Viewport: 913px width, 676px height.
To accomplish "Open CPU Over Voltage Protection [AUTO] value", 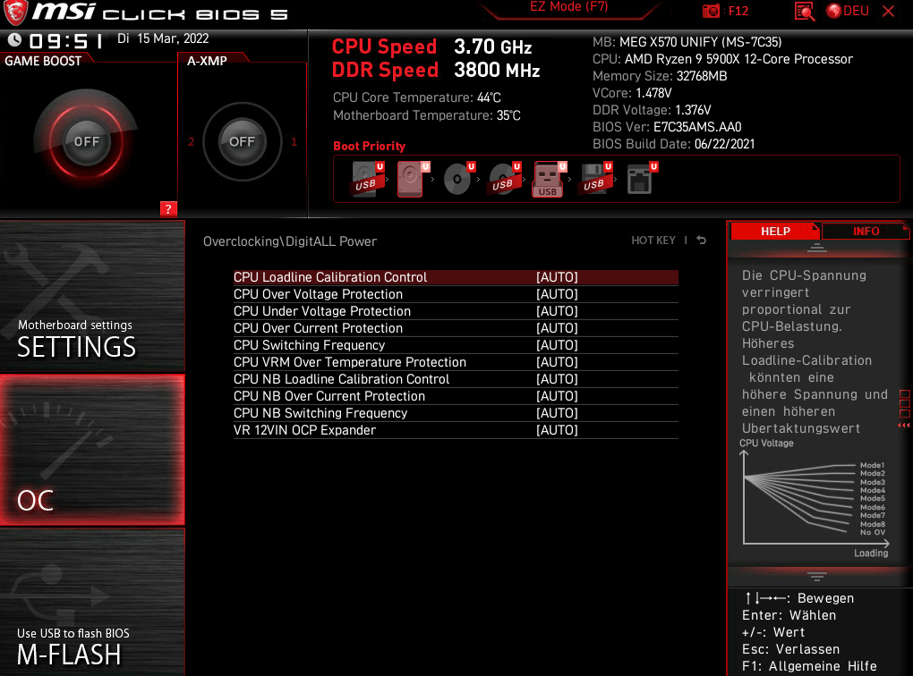I will [557, 294].
